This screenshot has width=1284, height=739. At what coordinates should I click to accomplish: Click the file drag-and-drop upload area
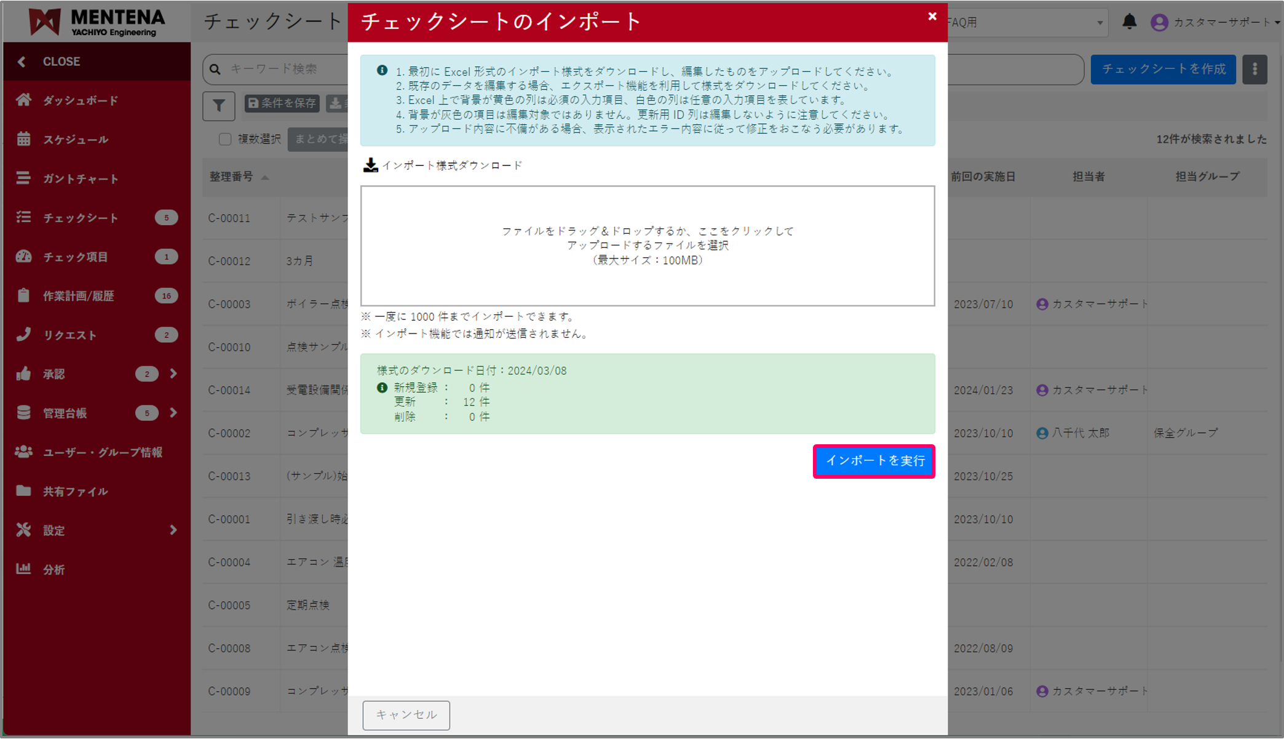647,245
